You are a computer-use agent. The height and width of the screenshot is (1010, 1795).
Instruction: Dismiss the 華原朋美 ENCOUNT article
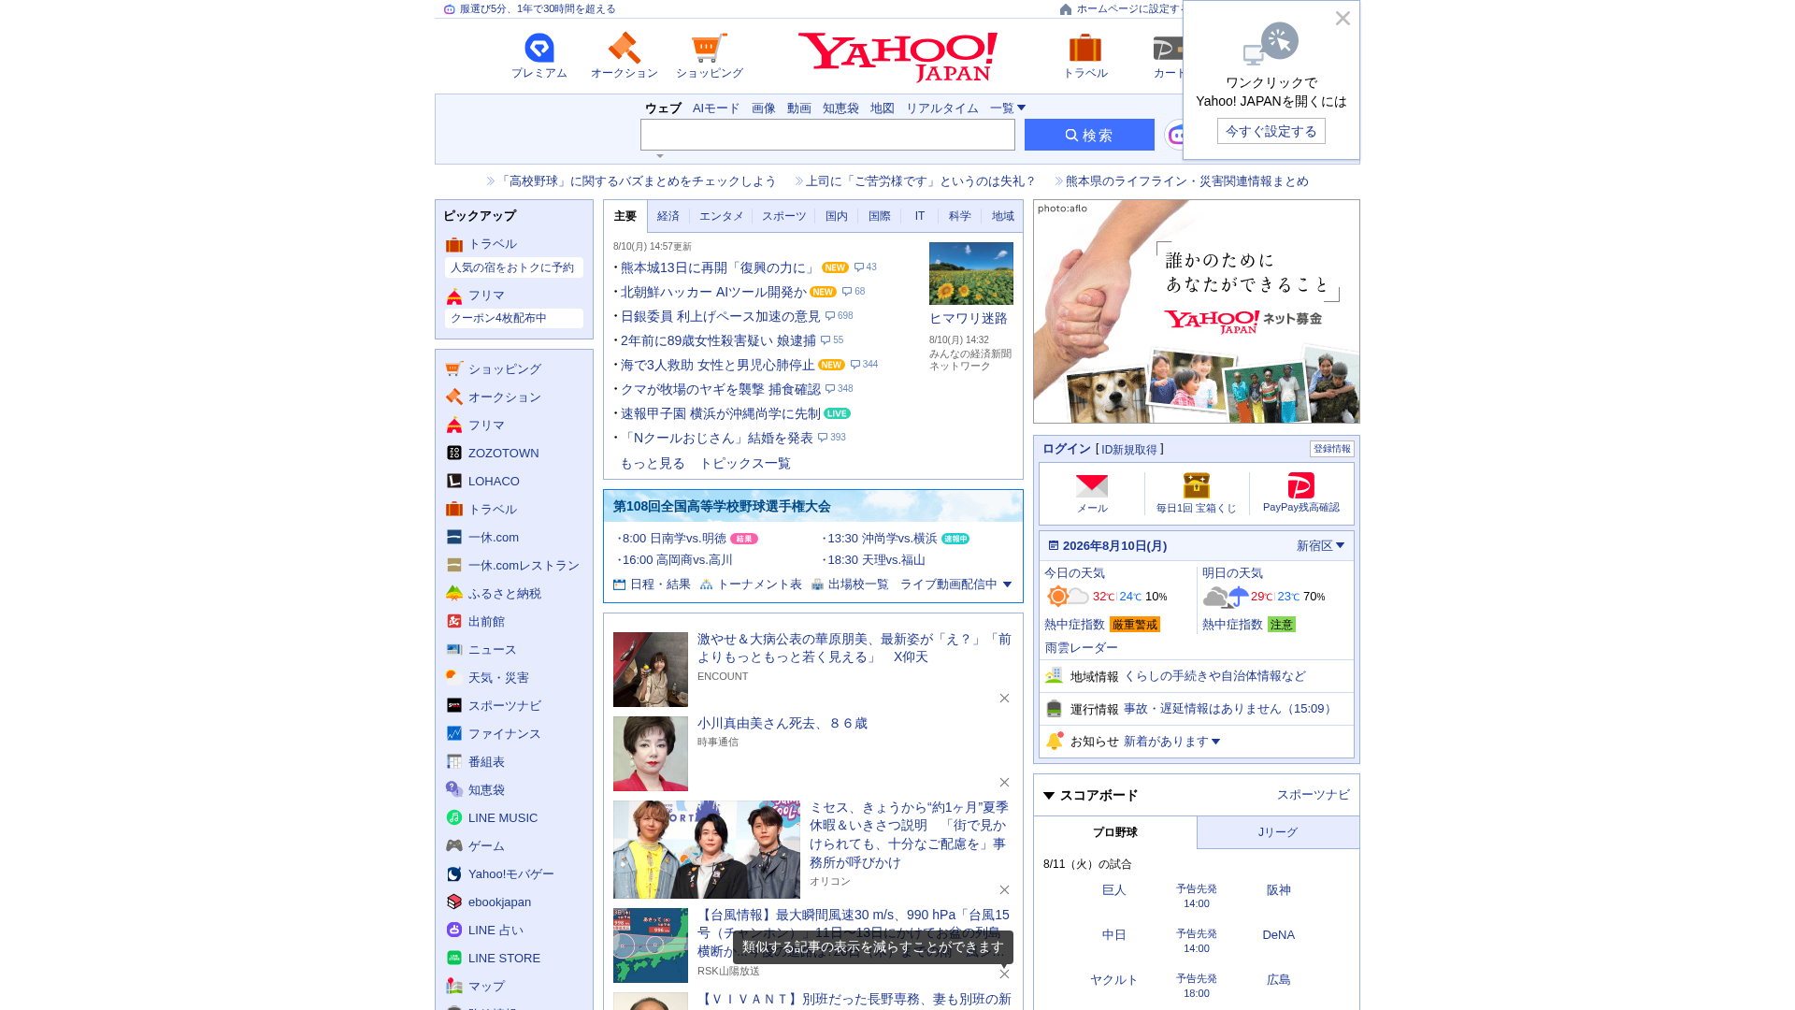(1004, 699)
